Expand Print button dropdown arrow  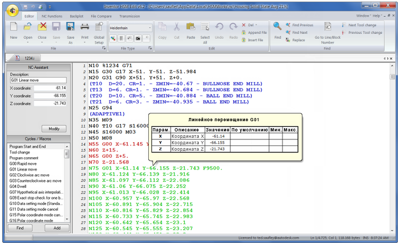(84, 42)
